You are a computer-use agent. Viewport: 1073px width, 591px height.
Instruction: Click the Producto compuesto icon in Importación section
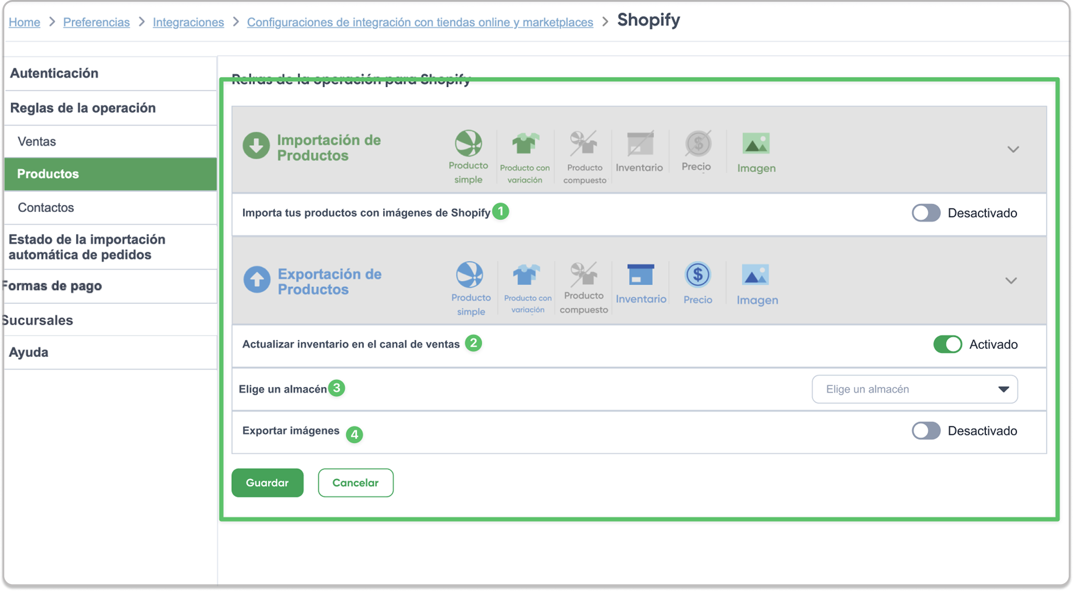583,143
